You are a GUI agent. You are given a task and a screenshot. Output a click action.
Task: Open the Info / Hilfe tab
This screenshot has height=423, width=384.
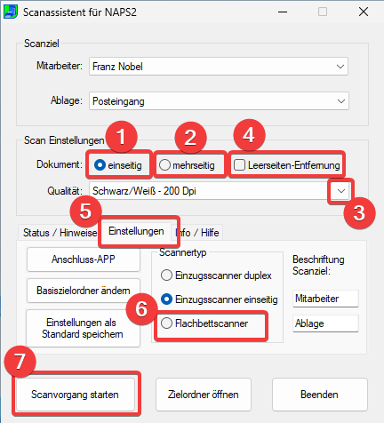coord(197,233)
